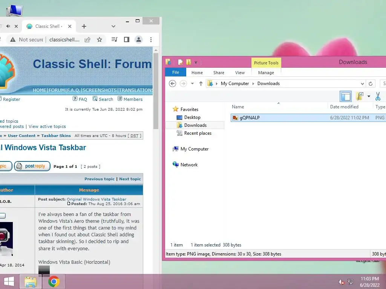Image resolution: width=386 pixels, height=289 pixels.
Task: Select Desktop in navigation pane
Action: click(x=192, y=117)
